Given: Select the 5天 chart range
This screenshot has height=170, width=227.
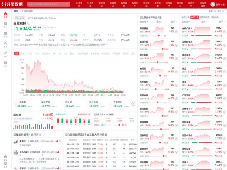Looking at the screenshot, I should tap(22, 54).
